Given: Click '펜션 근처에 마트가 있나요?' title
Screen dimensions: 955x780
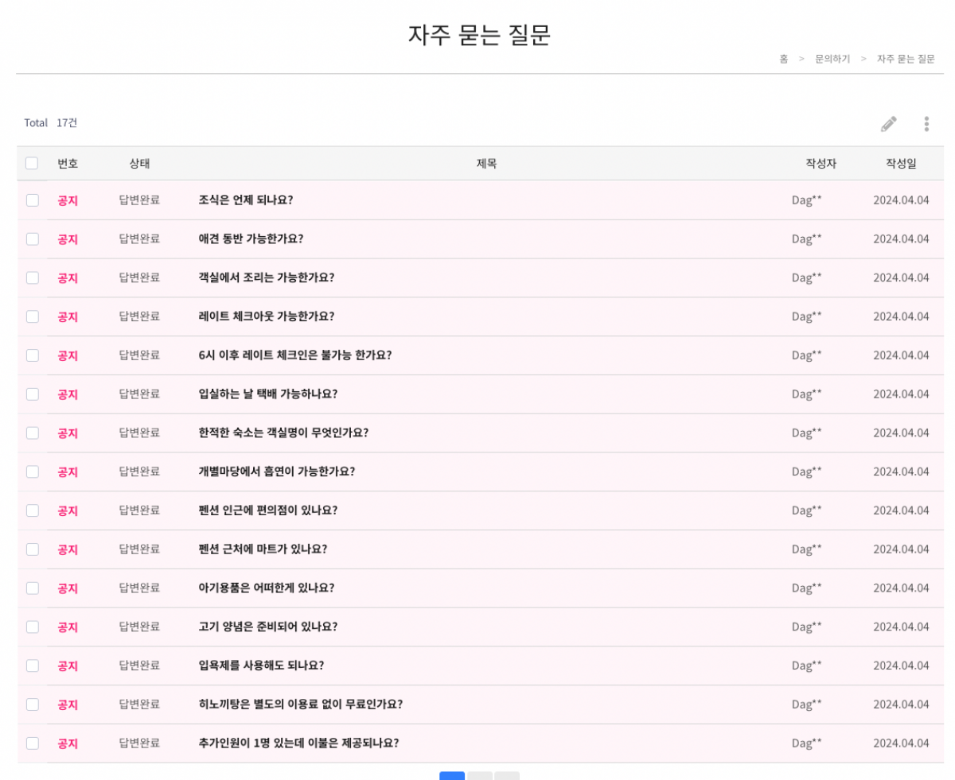Looking at the screenshot, I should pyautogui.click(x=263, y=549).
